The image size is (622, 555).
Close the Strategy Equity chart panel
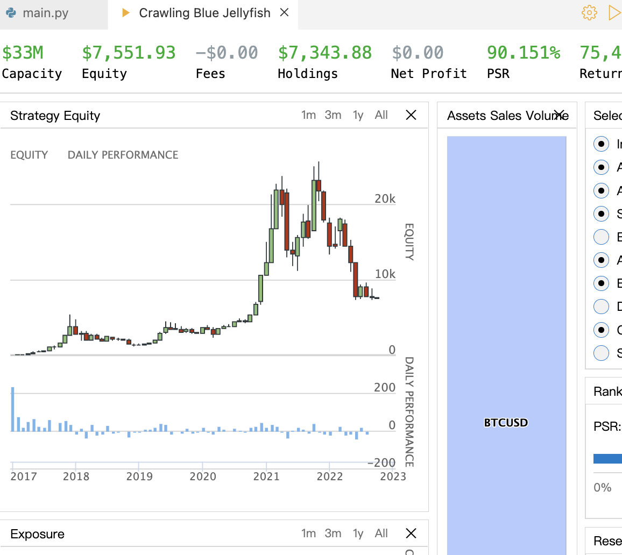[x=411, y=115]
